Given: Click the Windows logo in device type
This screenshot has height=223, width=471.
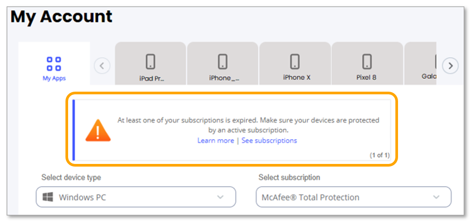Looking at the screenshot, I should pyautogui.click(x=48, y=197).
